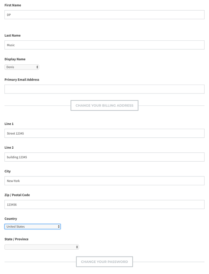This screenshot has height=274, width=209.
Task: Click the 'State / Province' label
Action: tap(16, 239)
